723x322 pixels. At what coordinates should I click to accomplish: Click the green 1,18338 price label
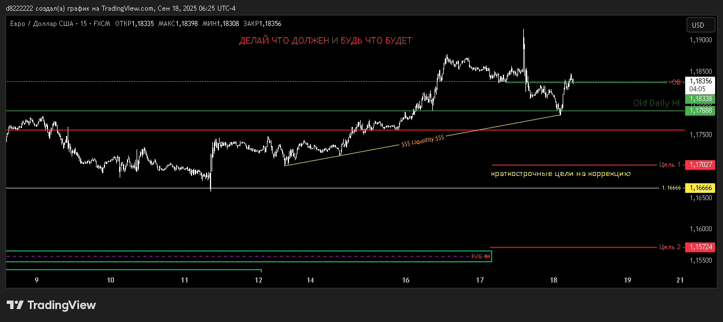700,99
